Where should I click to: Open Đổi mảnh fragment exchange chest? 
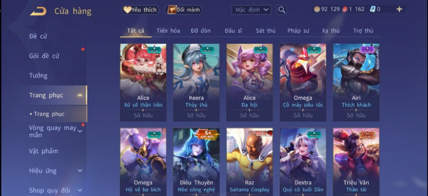[x=184, y=10]
